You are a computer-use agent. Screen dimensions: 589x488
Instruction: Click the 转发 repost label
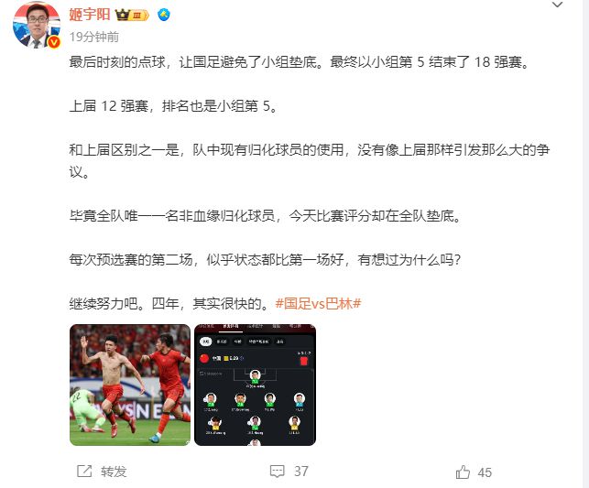coord(114,472)
